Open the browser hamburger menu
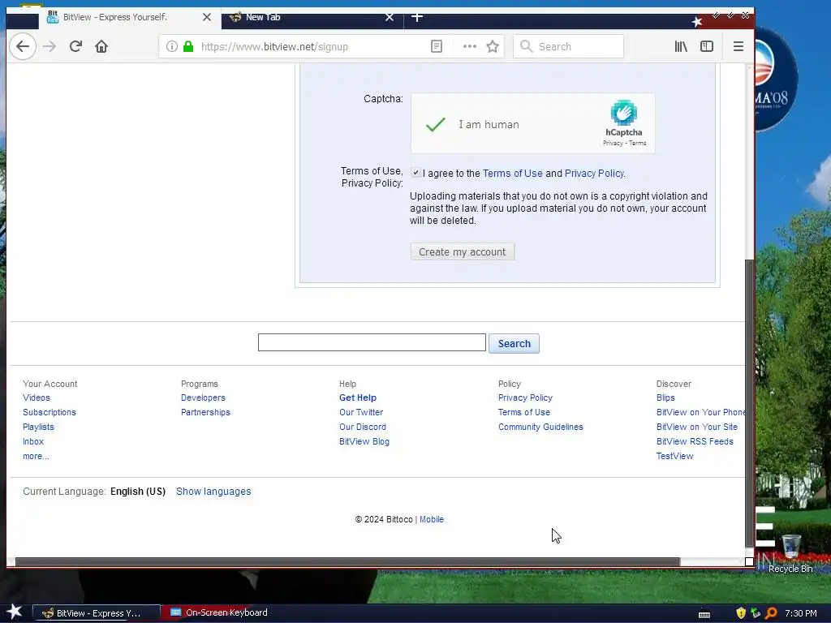 738,46
